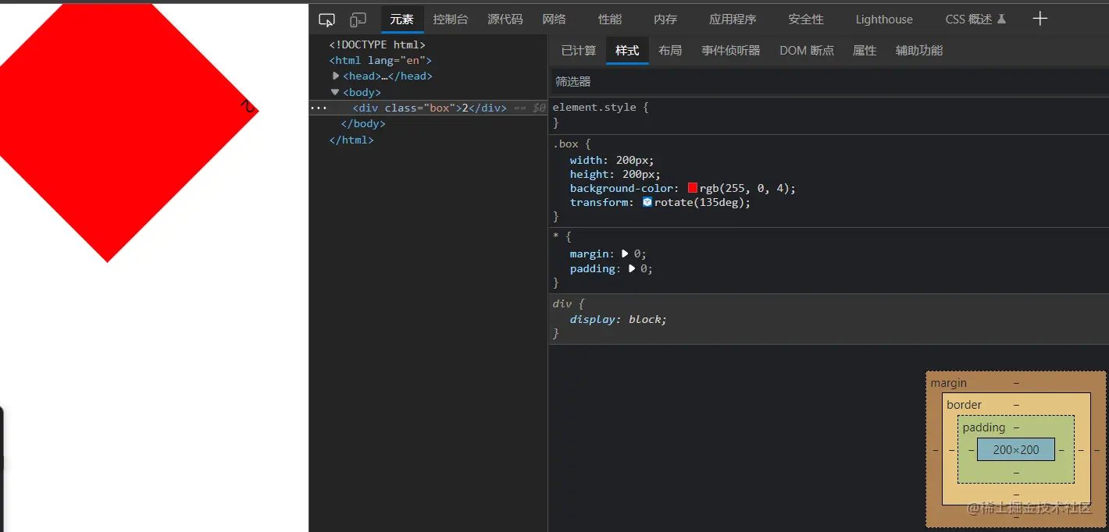
Task: Open the DOM 断点 pane tab
Action: (807, 51)
